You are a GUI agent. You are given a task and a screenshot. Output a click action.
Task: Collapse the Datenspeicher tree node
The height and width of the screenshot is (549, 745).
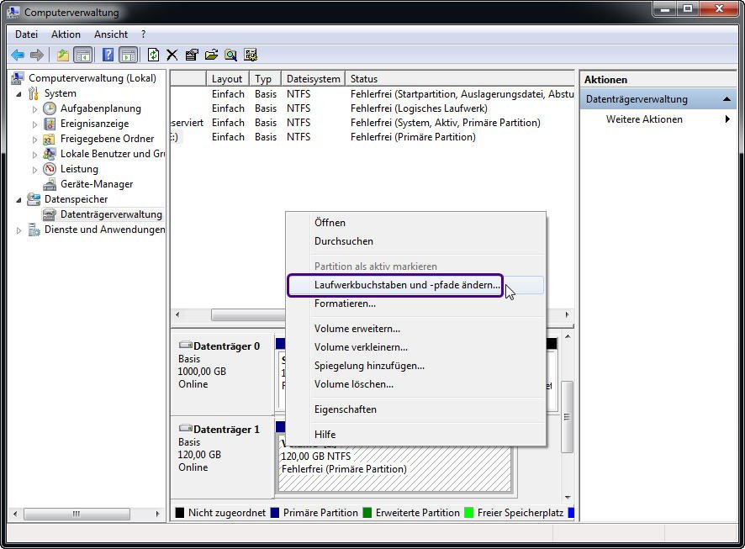[18, 200]
